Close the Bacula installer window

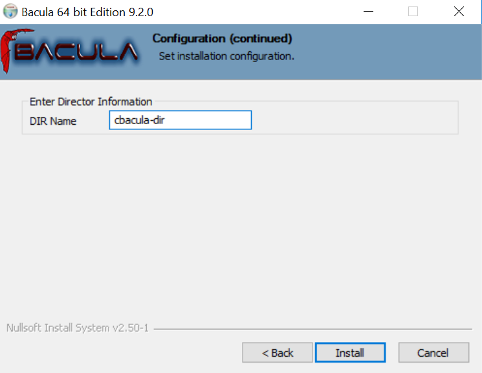[459, 12]
